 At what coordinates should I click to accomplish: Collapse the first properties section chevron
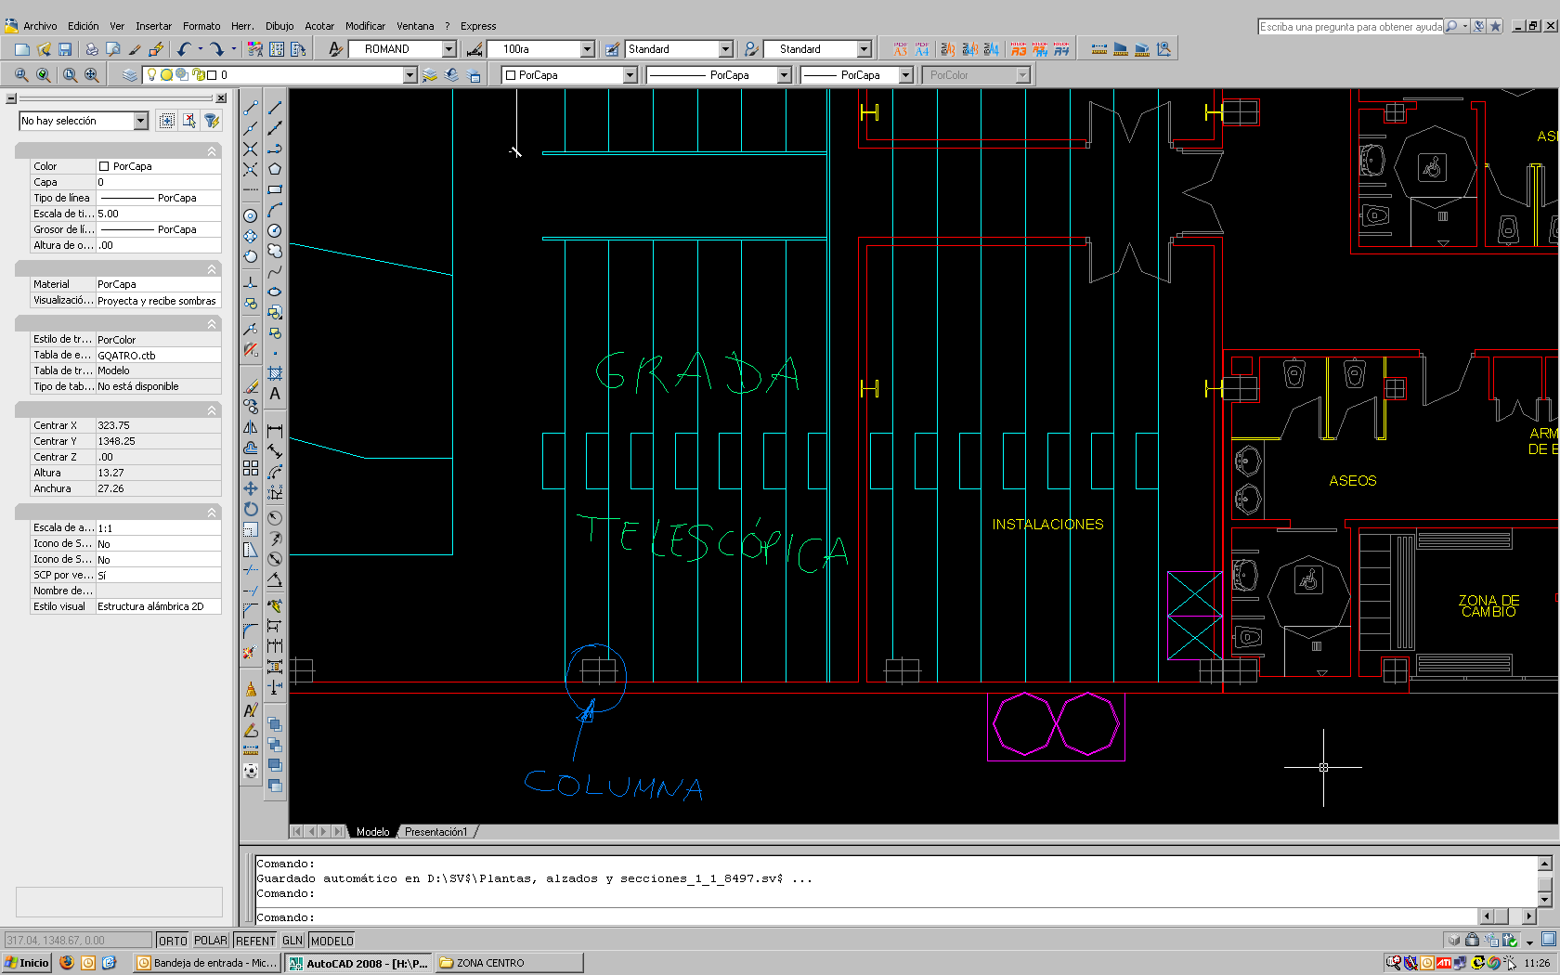(x=212, y=151)
